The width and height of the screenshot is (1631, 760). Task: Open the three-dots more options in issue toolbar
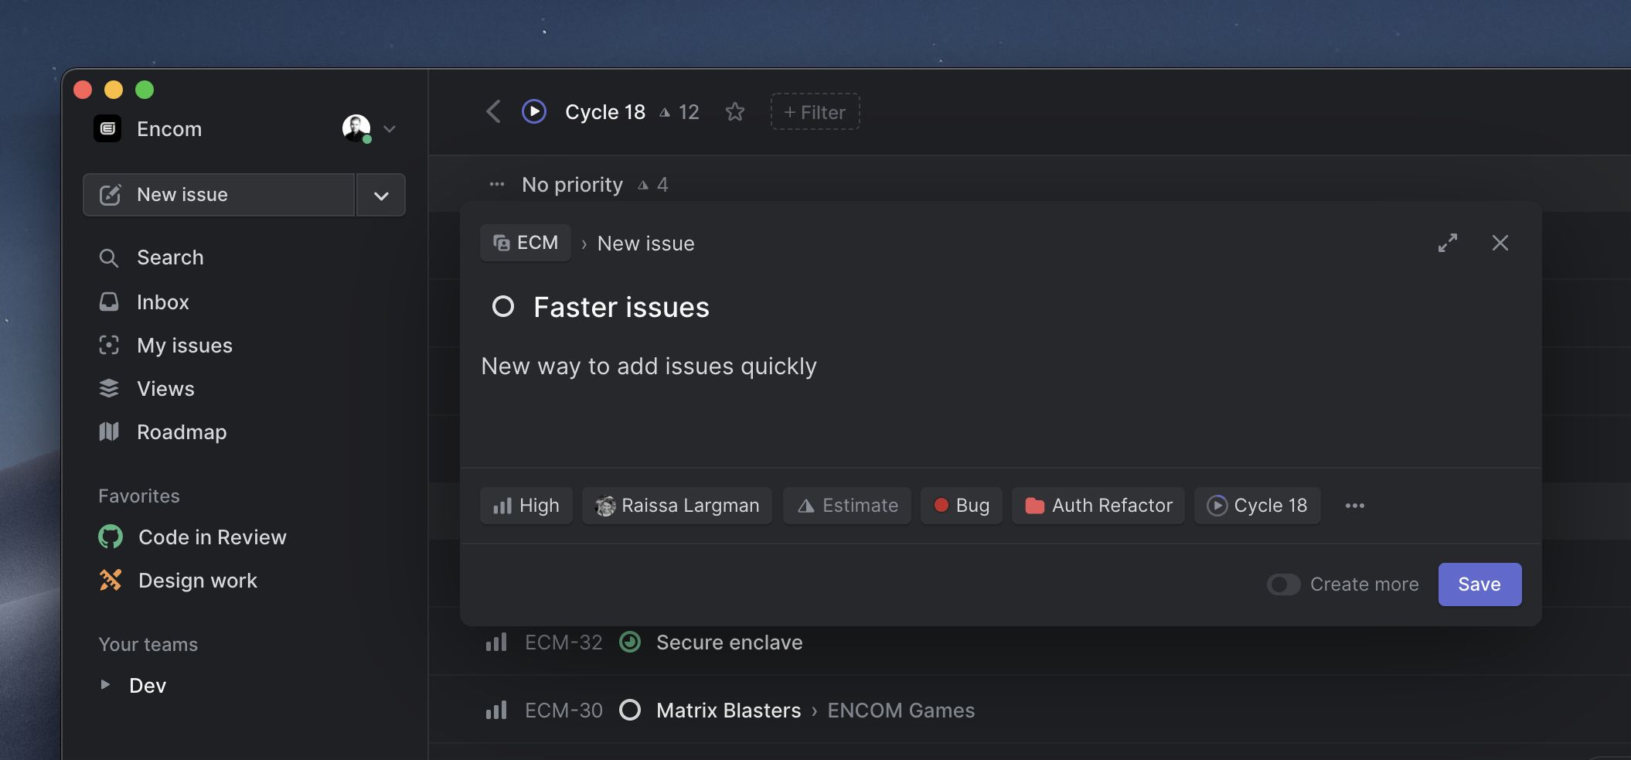pos(1354,506)
